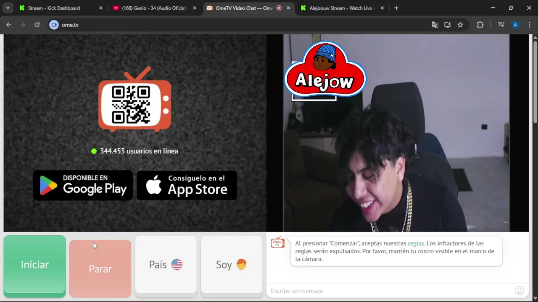This screenshot has width=538, height=302.
Task: Close the Stream - Kick Dashboard tab
Action: click(100, 8)
